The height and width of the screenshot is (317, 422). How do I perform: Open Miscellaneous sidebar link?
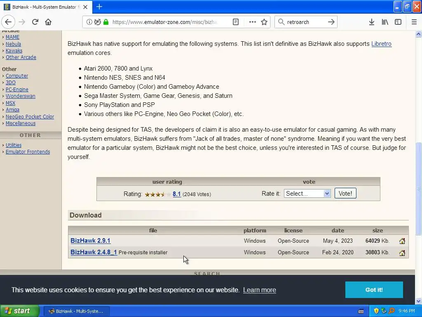21,123
